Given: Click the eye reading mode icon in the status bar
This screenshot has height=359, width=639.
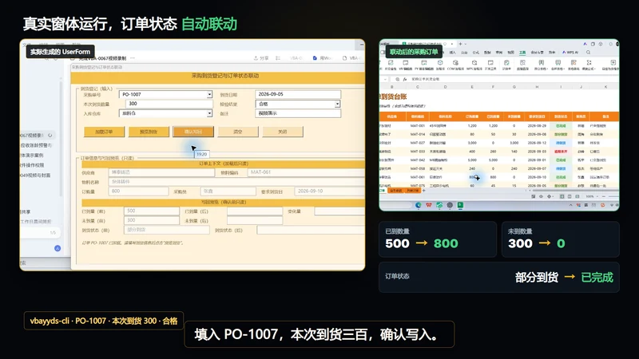Looking at the screenshot, I should [542, 196].
